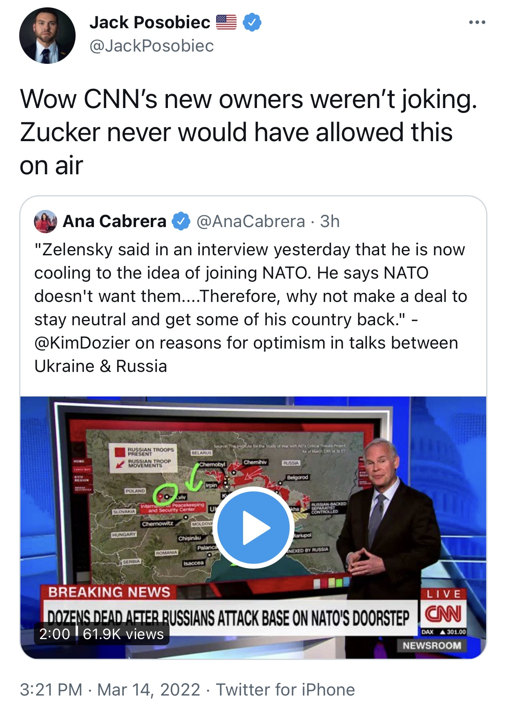Open the quoted tweet's 3h timestamp
The height and width of the screenshot is (707, 507).
tap(330, 221)
